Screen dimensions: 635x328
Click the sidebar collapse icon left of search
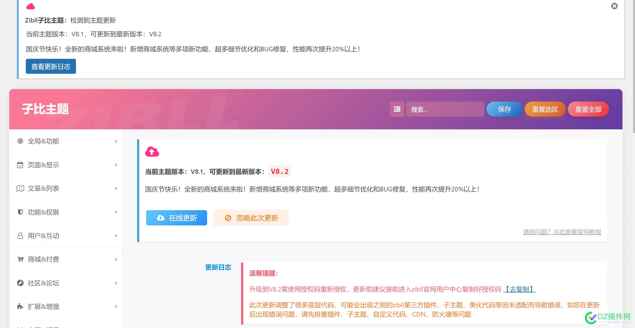[x=397, y=109]
